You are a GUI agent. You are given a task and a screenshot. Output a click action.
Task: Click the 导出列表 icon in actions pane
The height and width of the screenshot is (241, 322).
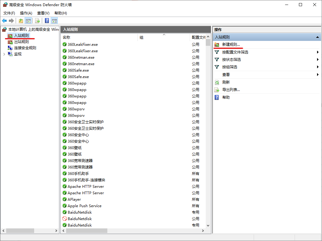point(217,90)
